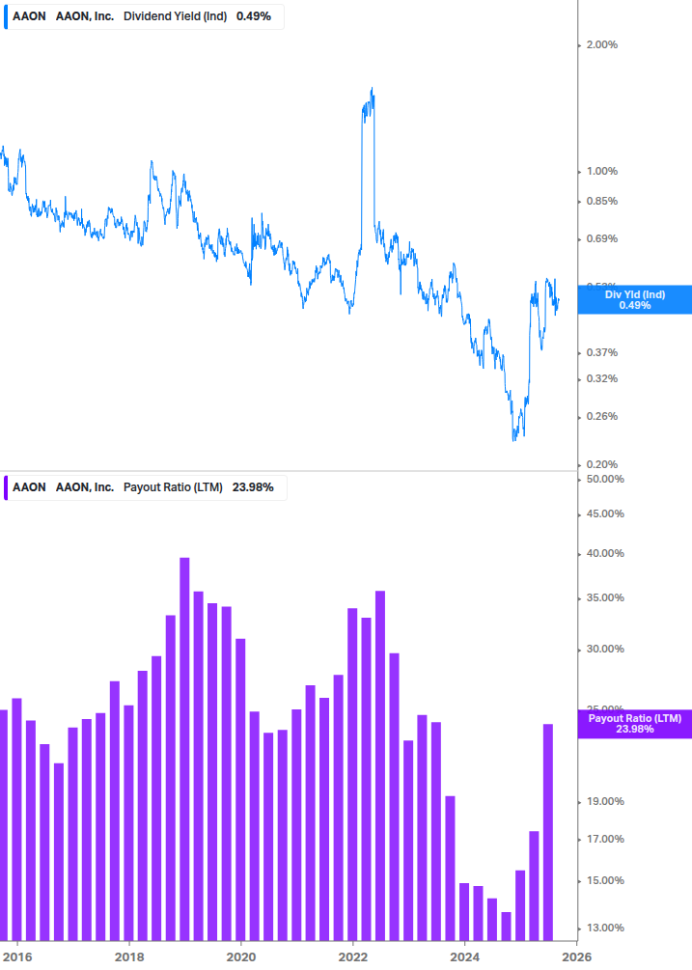Click the most recent payout ratio bar

[x=548, y=830]
